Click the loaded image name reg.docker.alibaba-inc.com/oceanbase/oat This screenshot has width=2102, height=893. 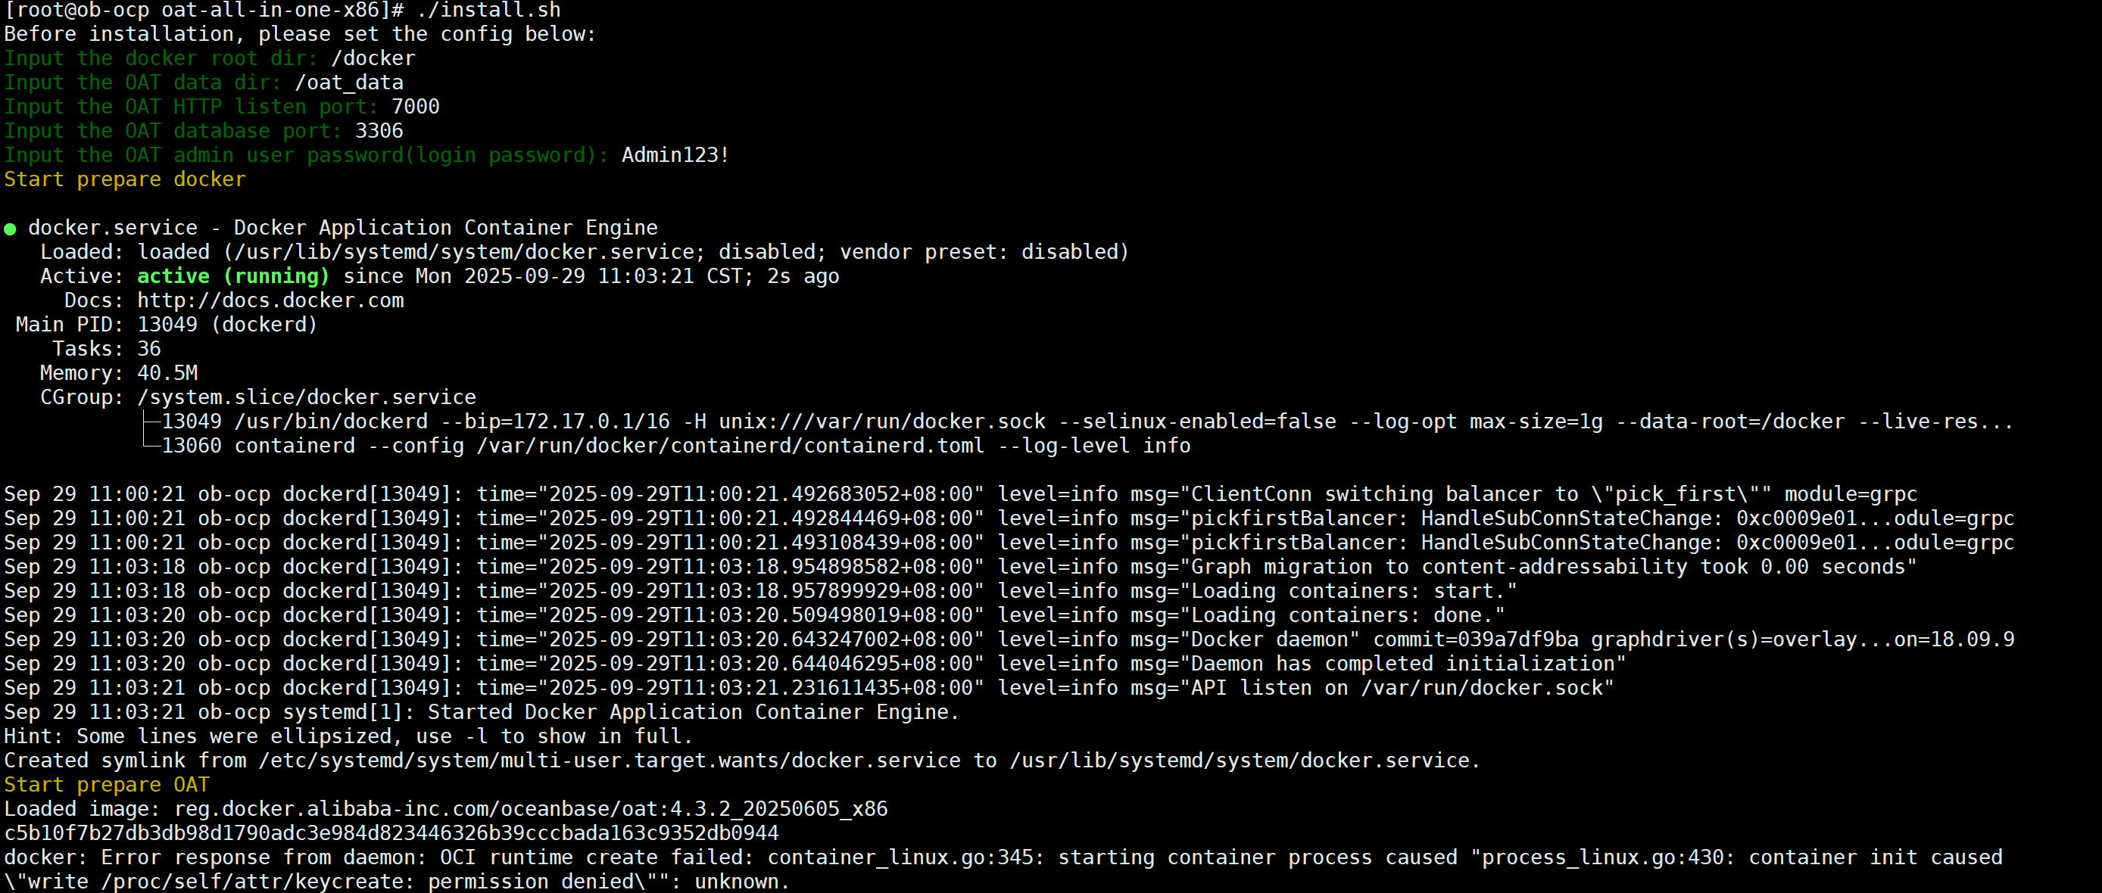point(530,809)
